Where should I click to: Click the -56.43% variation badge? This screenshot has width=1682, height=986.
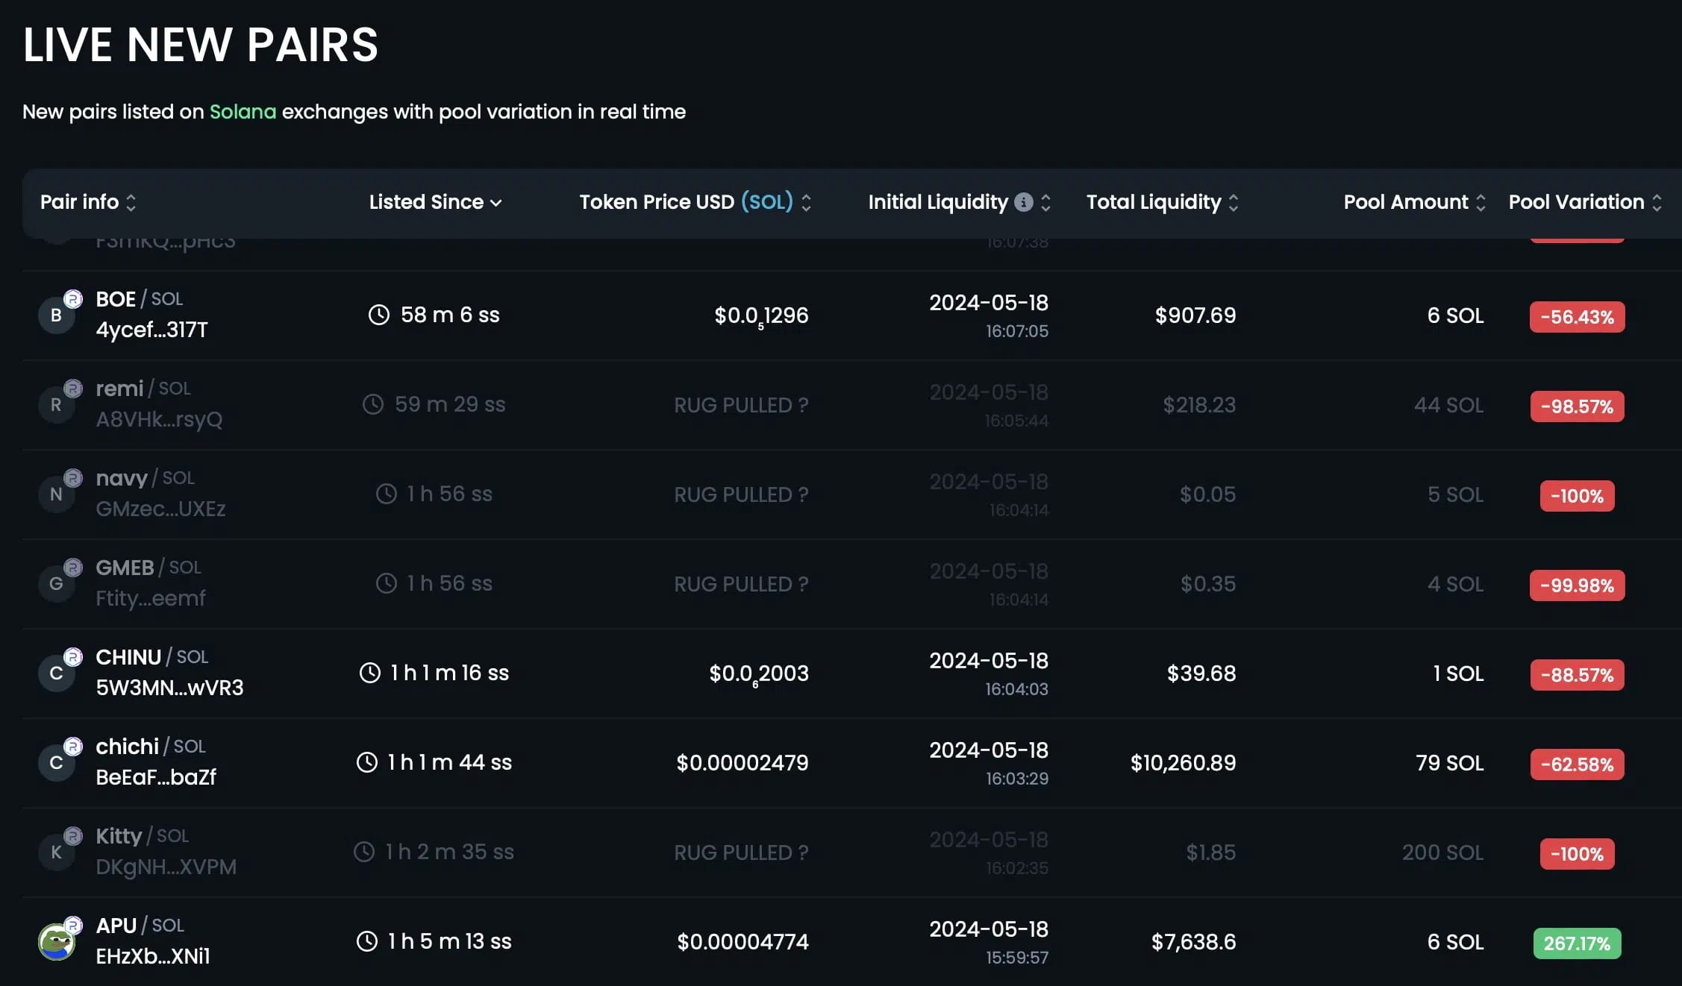tap(1577, 317)
